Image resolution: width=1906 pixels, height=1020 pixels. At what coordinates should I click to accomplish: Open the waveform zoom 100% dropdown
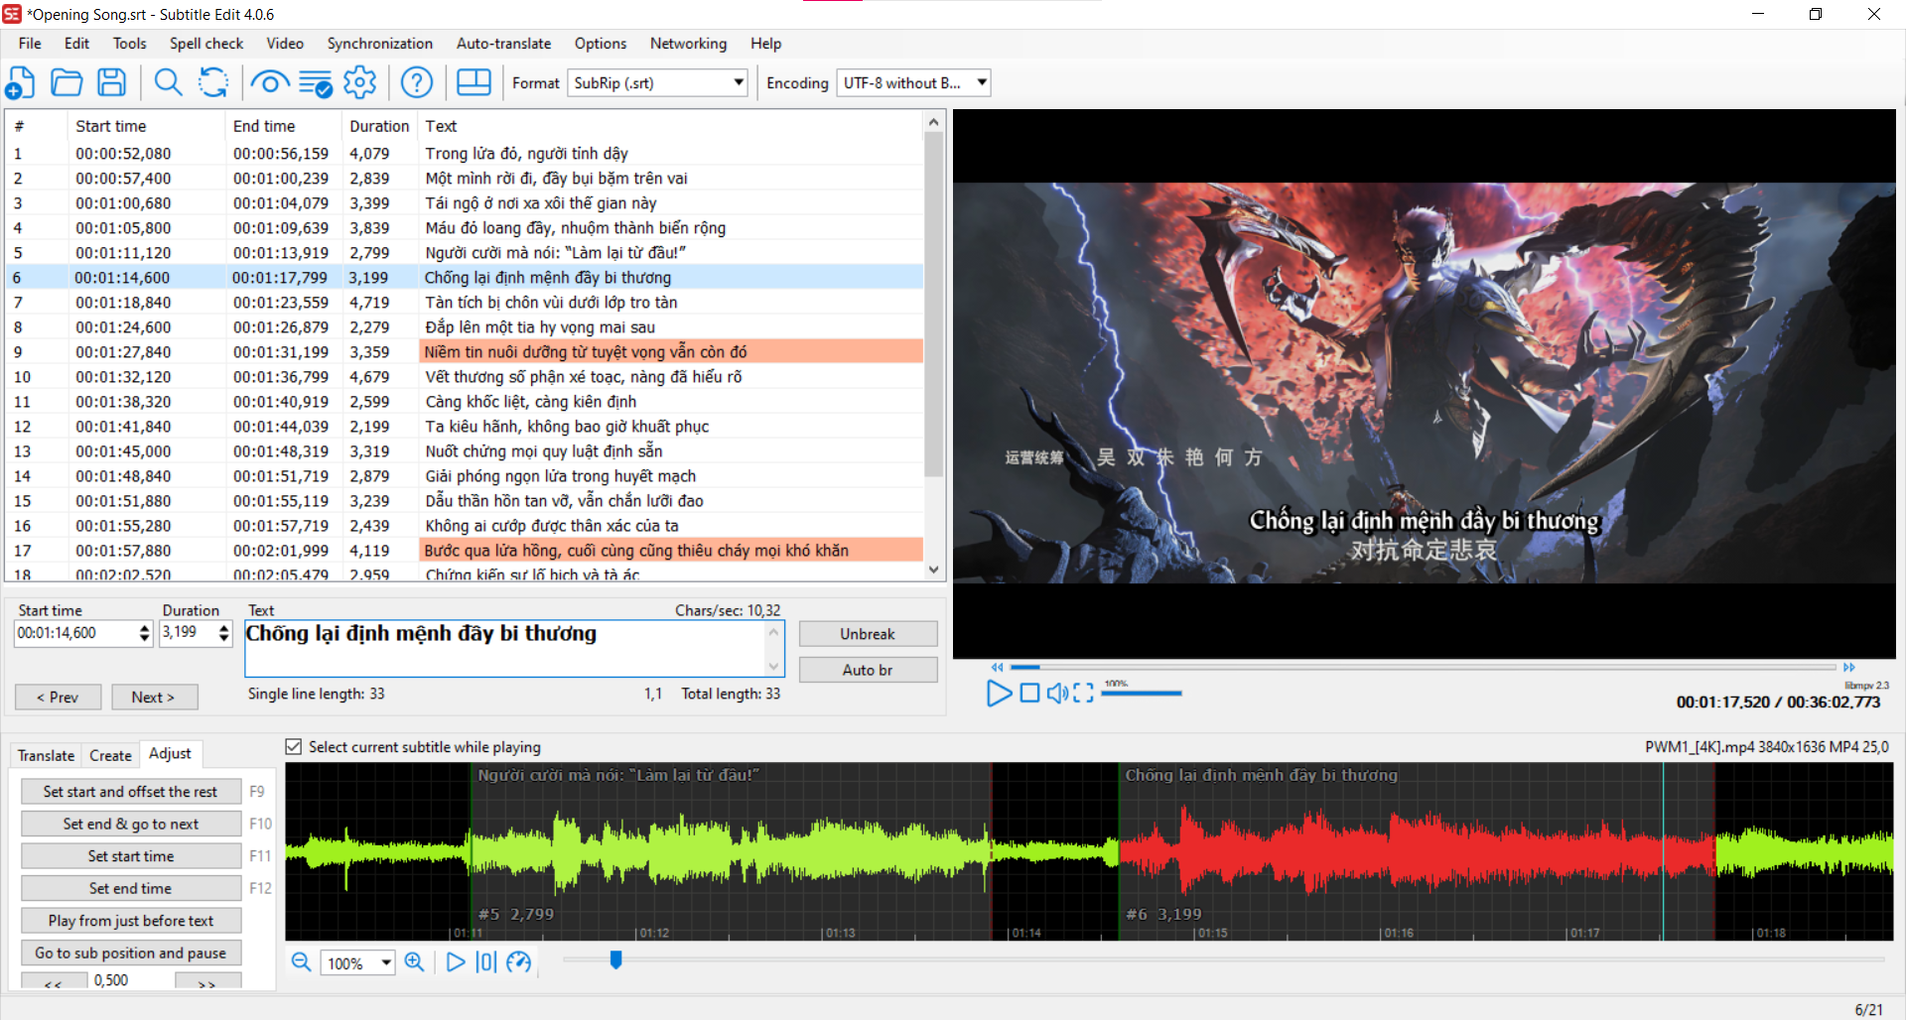(x=386, y=962)
